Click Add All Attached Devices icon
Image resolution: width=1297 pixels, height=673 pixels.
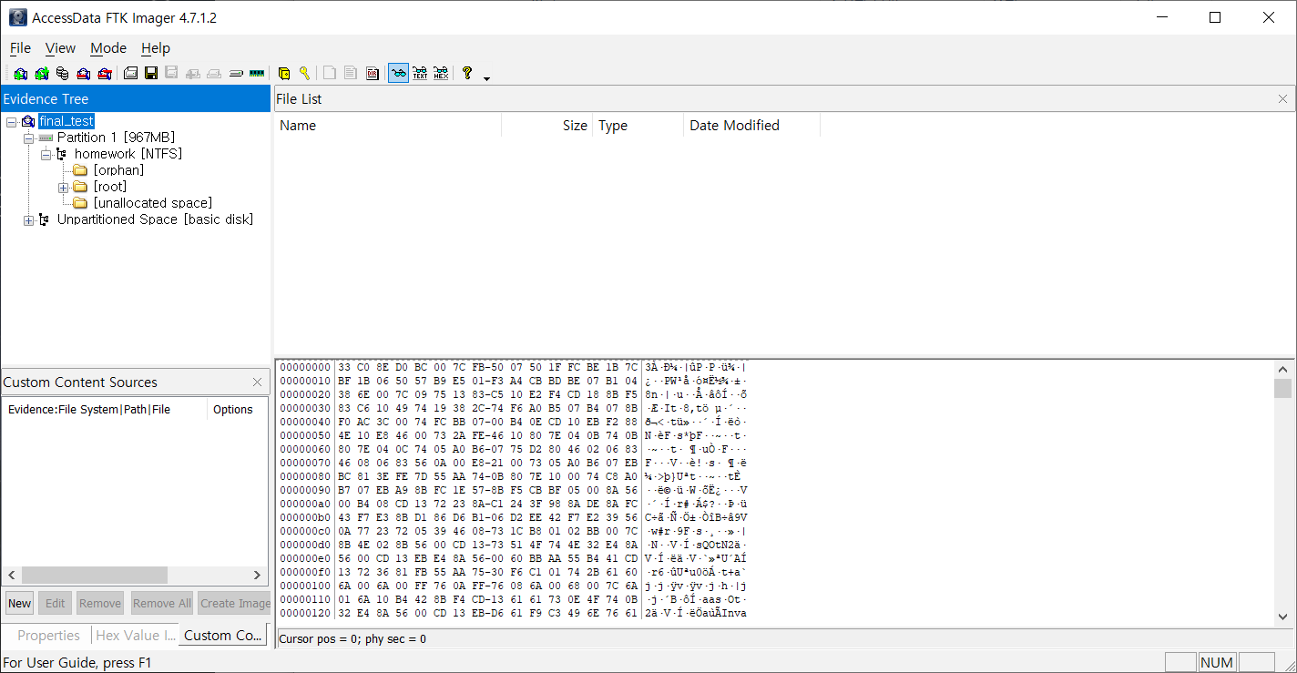tap(41, 74)
